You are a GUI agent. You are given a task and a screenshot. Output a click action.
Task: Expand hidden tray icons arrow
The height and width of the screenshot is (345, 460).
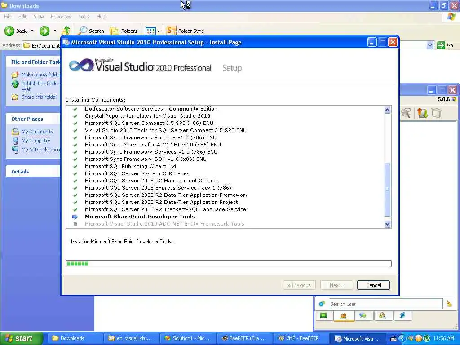pyautogui.click(x=402, y=339)
